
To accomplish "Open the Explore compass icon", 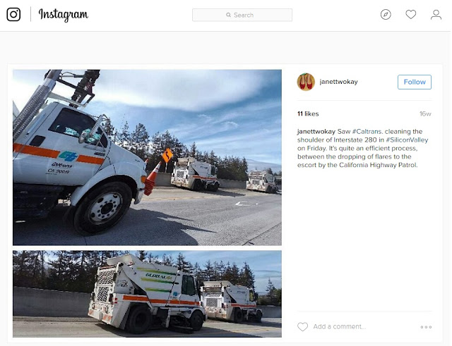I will tap(386, 14).
